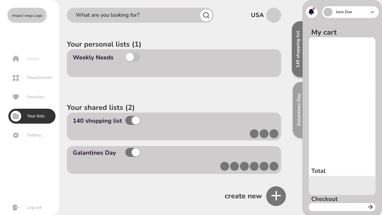Open Settings gear icon
The height and width of the screenshot is (215, 382).
tap(16, 135)
